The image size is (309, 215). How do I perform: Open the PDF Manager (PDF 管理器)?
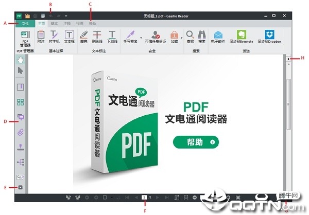tap(25, 39)
